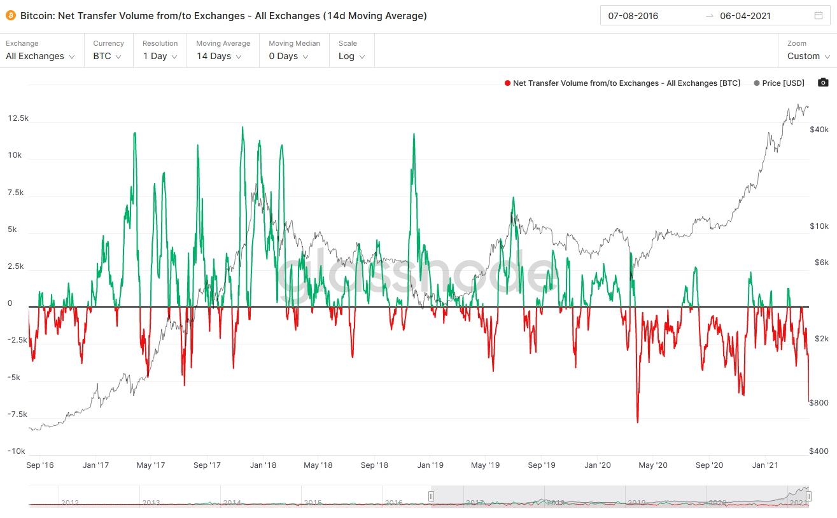Click the orange Bitcoin logo icon

(11, 15)
